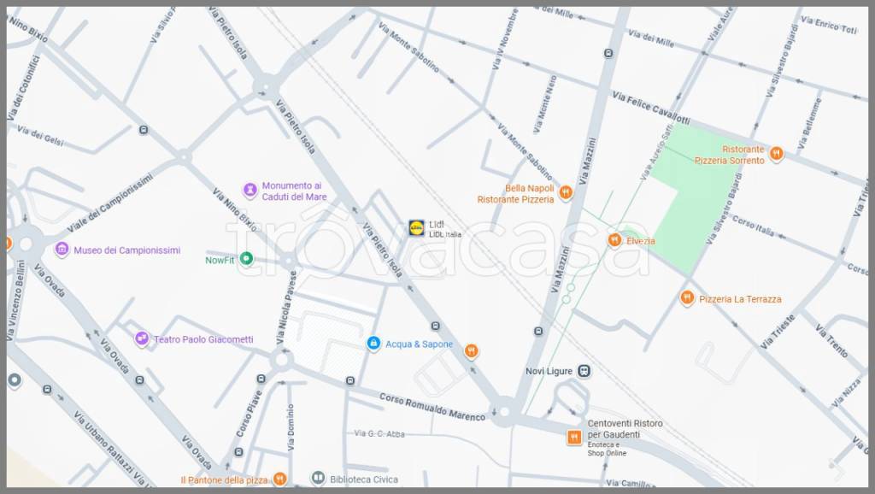Open the Centoventi Ristoro per Gaudenti marker
The height and width of the screenshot is (494, 875).
(x=574, y=438)
